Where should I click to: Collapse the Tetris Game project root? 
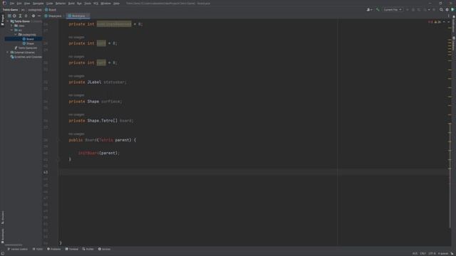[7, 21]
